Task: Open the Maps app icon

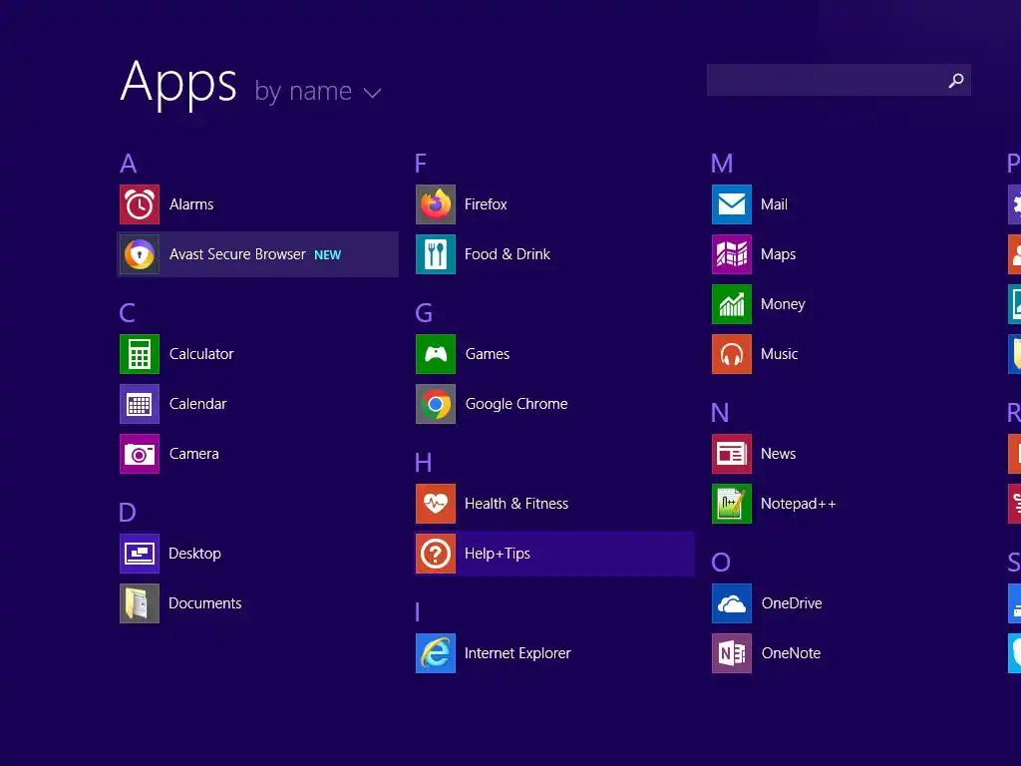Action: point(732,254)
